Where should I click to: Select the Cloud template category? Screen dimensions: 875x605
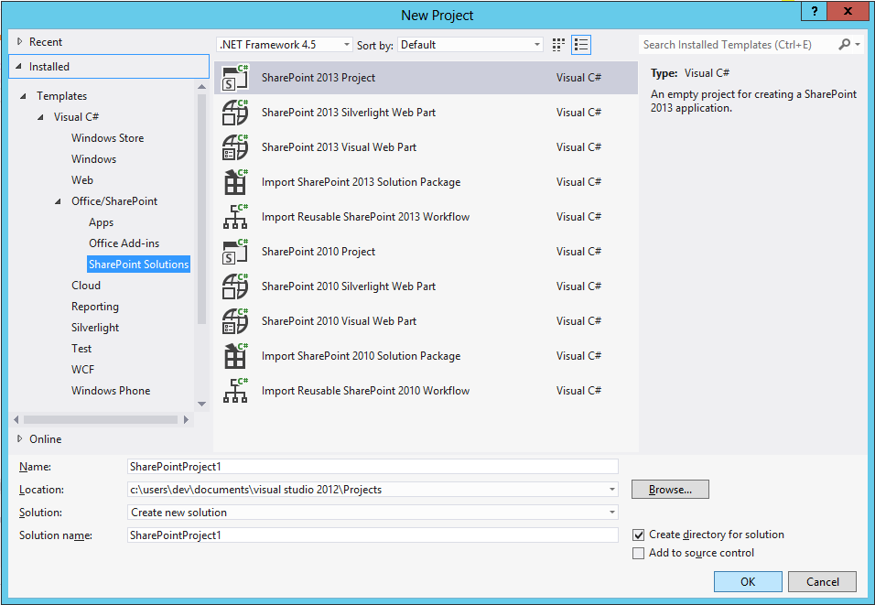pos(86,286)
